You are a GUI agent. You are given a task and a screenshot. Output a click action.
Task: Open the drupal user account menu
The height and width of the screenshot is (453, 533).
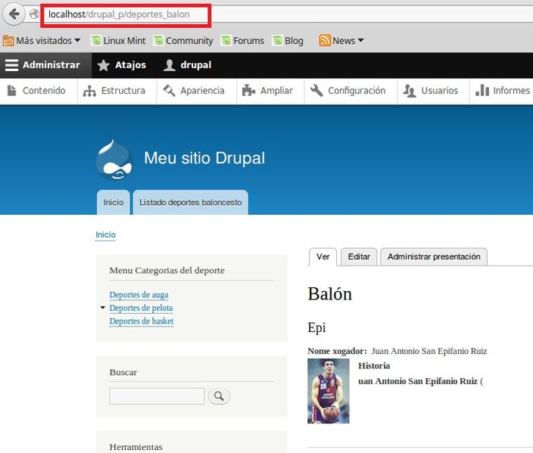pyautogui.click(x=187, y=65)
